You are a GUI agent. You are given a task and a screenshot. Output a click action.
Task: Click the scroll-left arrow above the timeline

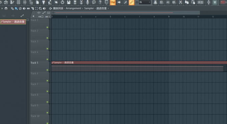coord(53,13)
